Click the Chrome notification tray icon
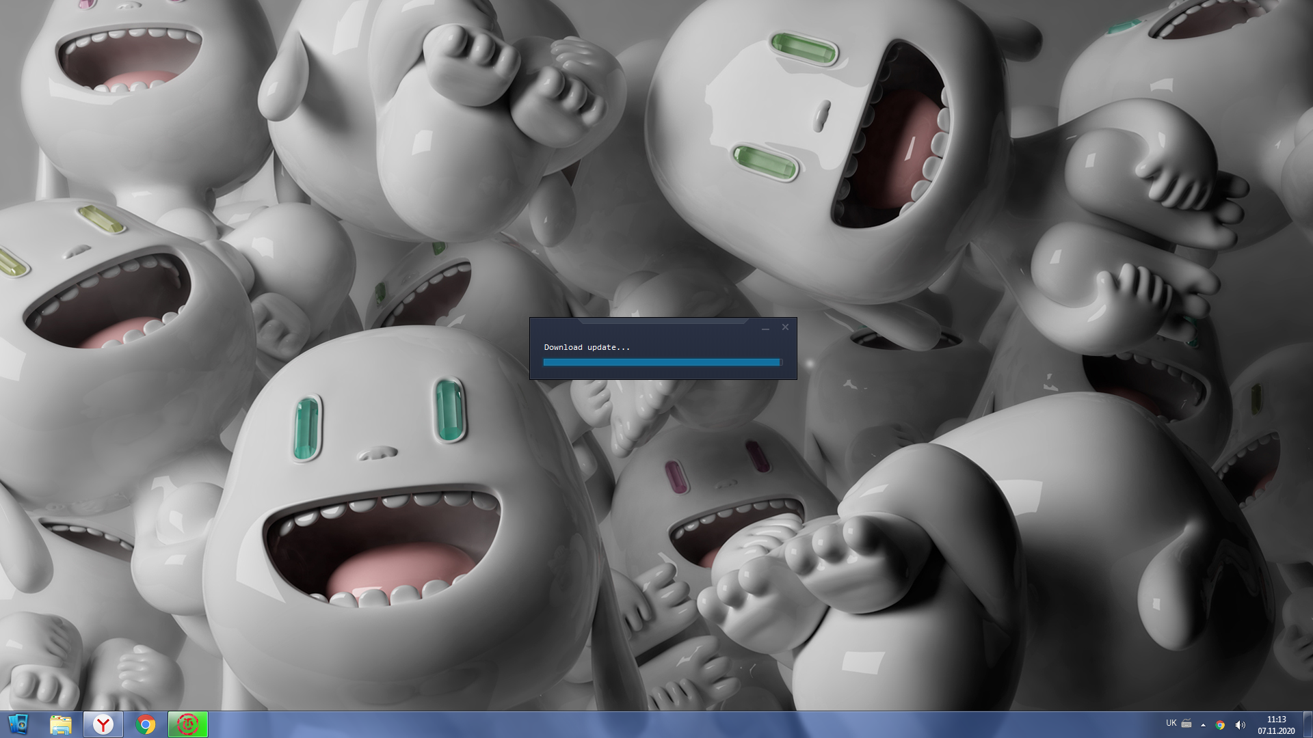 [1220, 725]
